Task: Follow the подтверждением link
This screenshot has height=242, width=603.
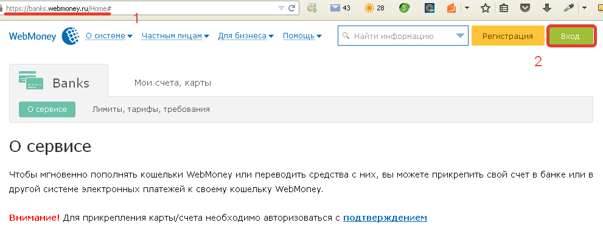Action: 385,218
